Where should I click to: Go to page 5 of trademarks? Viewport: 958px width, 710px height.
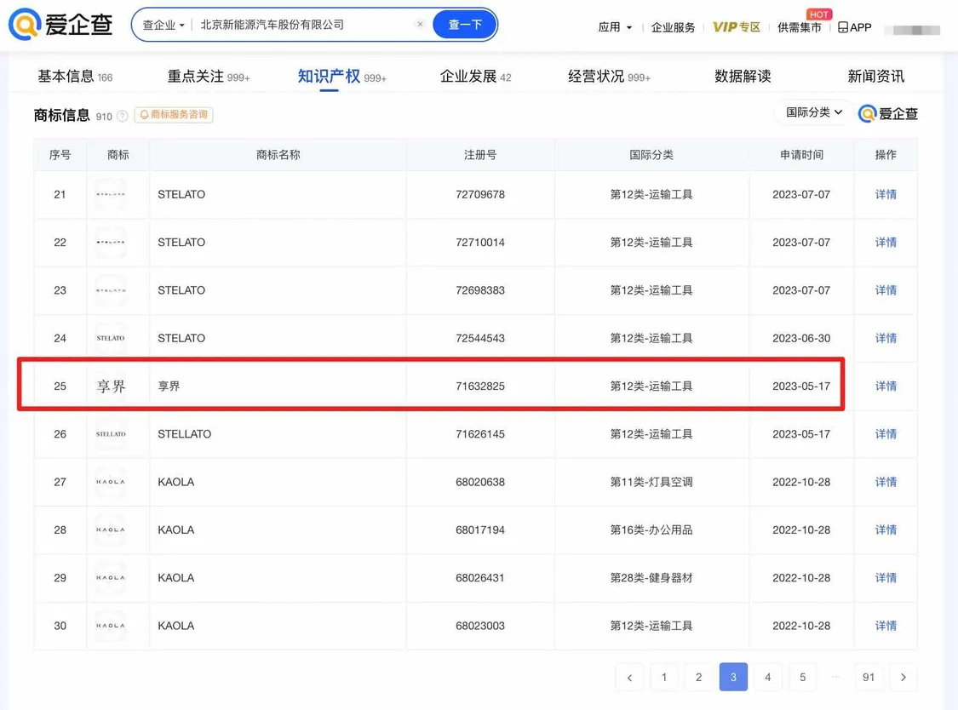pyautogui.click(x=803, y=677)
